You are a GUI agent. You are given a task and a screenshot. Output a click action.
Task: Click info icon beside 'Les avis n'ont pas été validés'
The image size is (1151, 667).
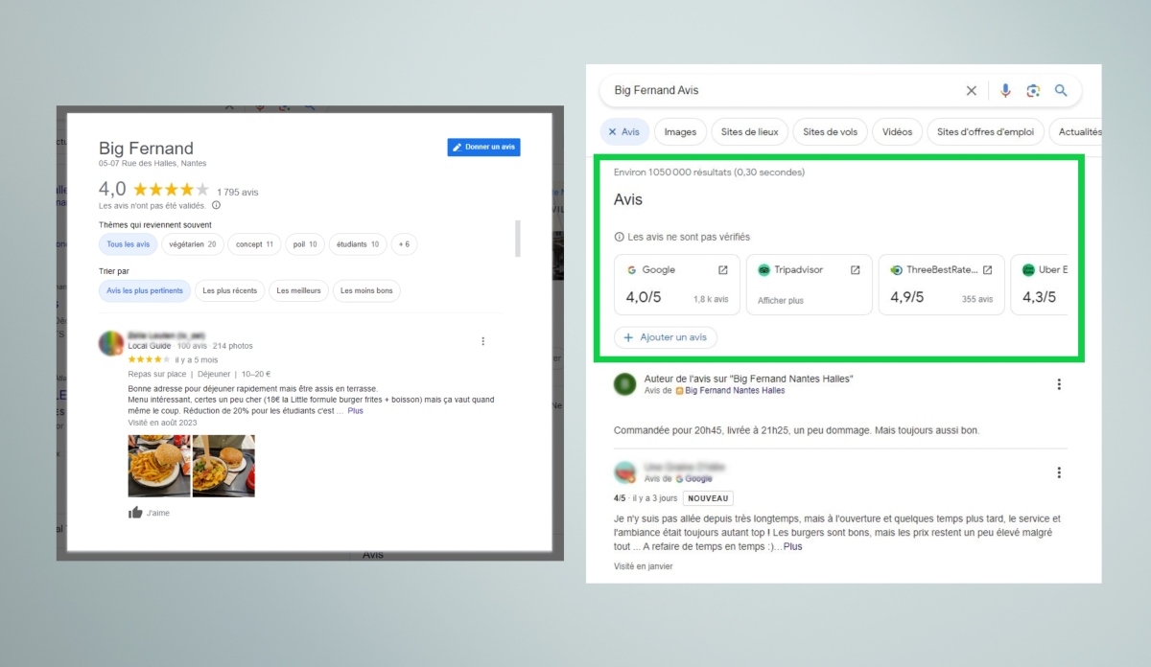(216, 205)
